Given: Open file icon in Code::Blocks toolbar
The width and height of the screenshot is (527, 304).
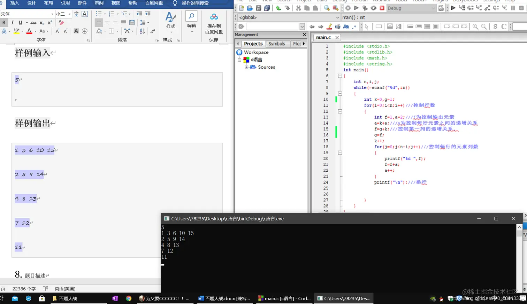Looking at the screenshot, I should (250, 8).
